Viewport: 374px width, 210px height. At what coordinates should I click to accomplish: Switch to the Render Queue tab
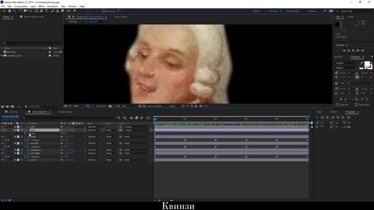pos(65,112)
